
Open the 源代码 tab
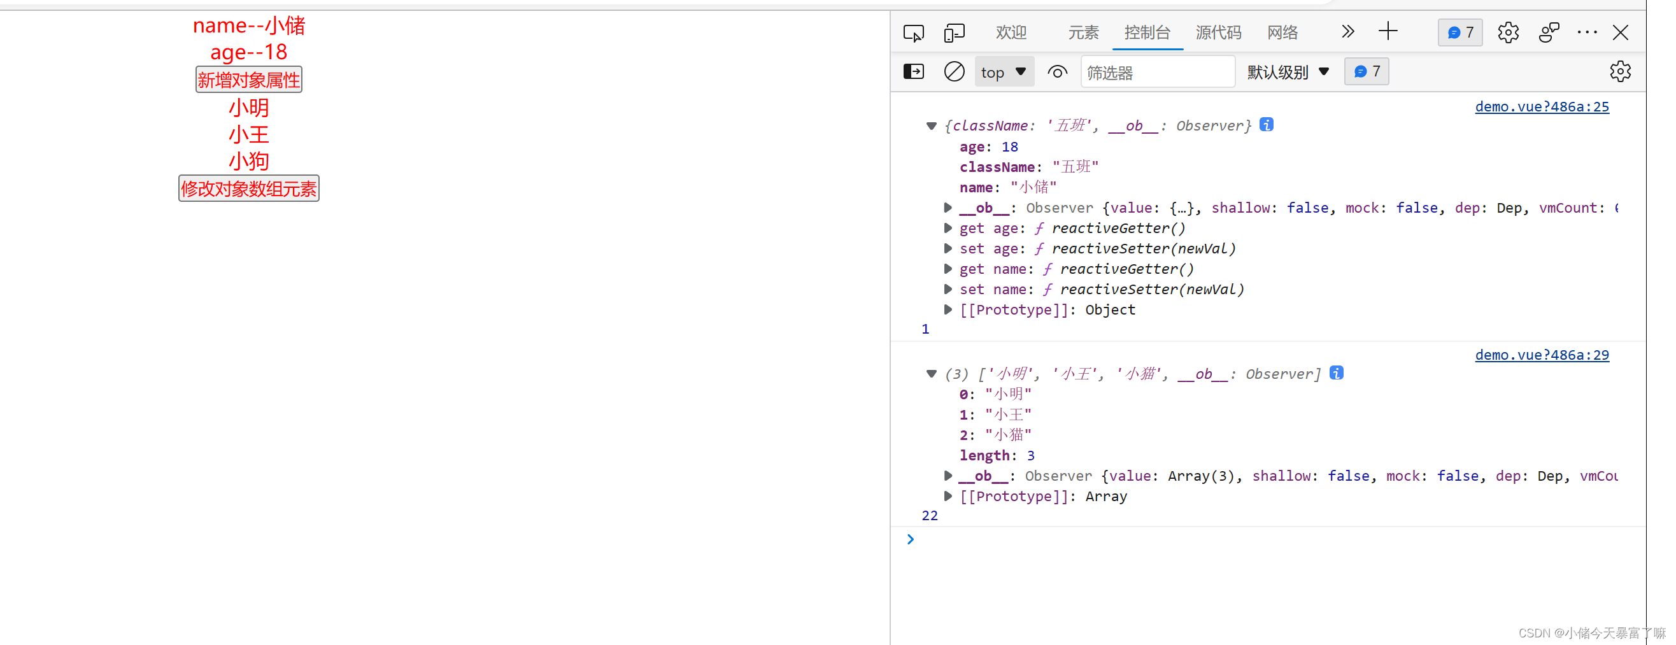pyautogui.click(x=1218, y=32)
